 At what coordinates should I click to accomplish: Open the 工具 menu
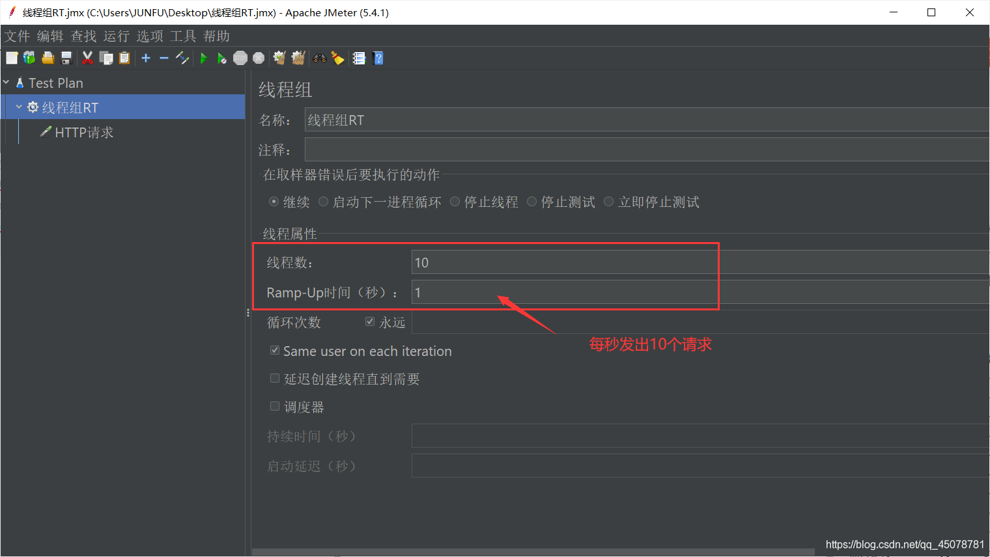click(183, 36)
